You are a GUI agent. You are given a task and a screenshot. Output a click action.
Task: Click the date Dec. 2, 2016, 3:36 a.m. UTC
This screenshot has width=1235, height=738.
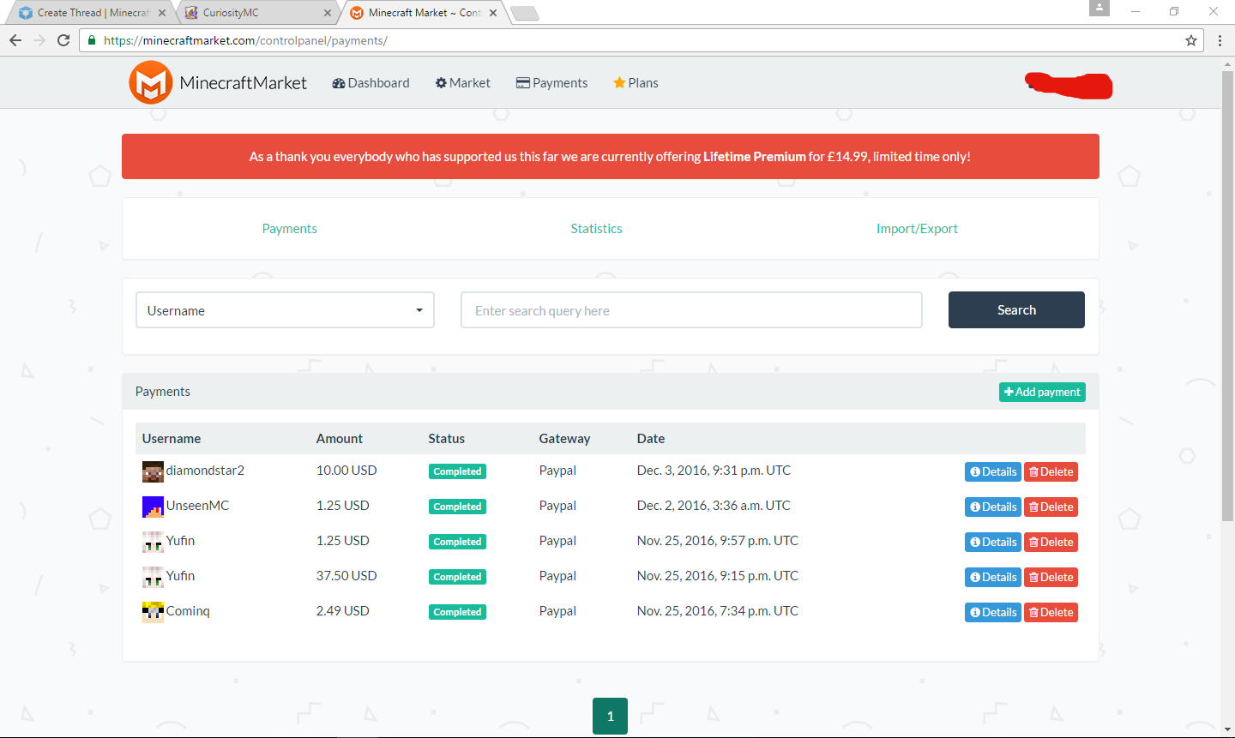714,506
